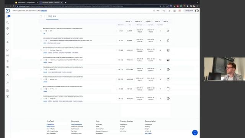Click file type icon of the 6/64 row
This screenshot has width=245, height=138.
point(168,31)
